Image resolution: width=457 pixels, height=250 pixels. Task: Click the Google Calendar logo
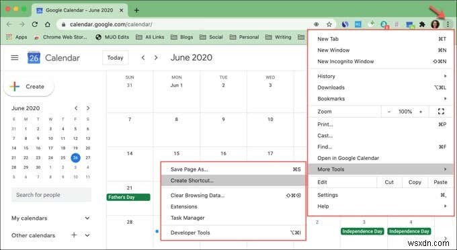click(34, 58)
